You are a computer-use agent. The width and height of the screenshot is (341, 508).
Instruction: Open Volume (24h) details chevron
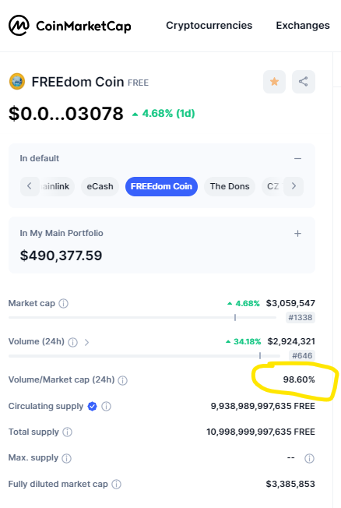point(86,342)
